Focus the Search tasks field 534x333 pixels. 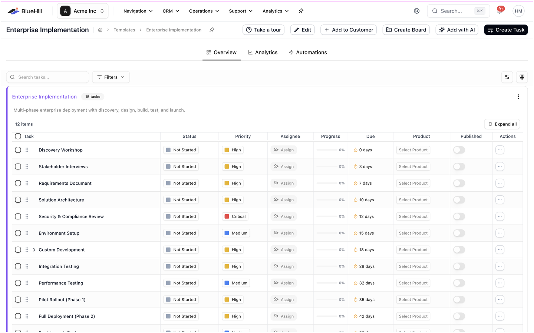click(x=47, y=77)
